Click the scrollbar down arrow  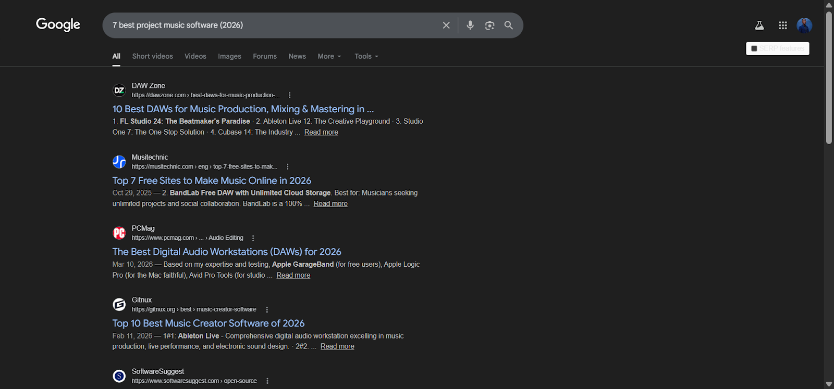(x=829, y=384)
